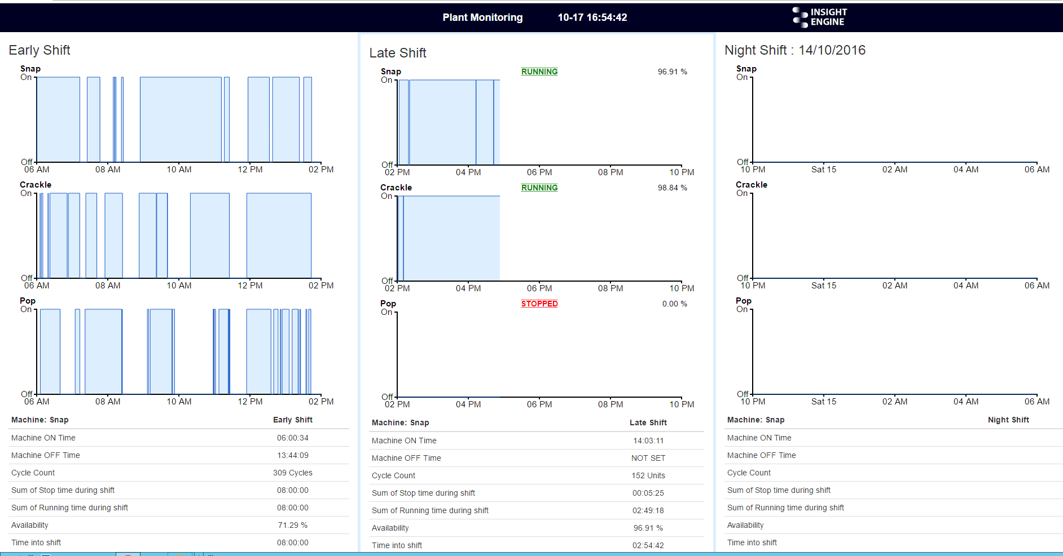Click the Early Shift 71.29 % availability value
1063x556 pixels.
tap(292, 525)
